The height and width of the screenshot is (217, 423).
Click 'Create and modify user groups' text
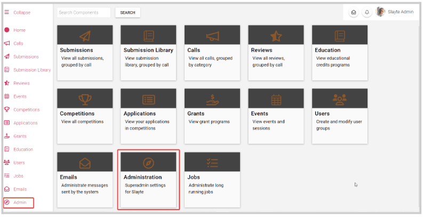[x=339, y=125]
